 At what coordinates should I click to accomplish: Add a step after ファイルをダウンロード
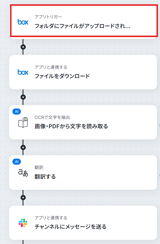23,97
